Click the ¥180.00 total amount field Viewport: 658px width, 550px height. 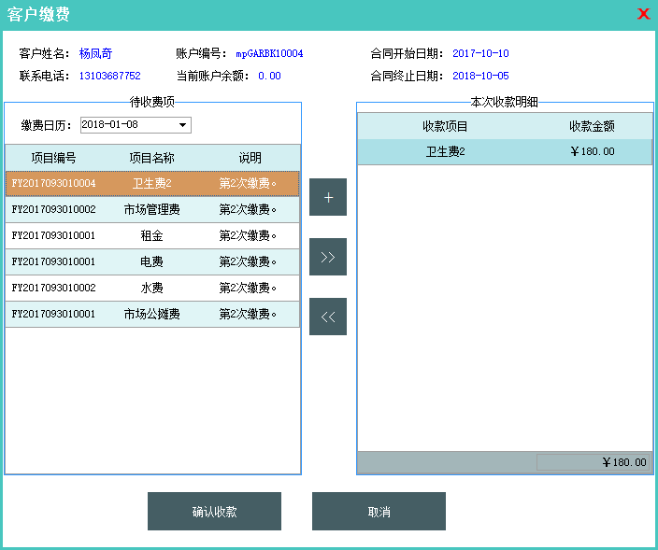point(594,462)
